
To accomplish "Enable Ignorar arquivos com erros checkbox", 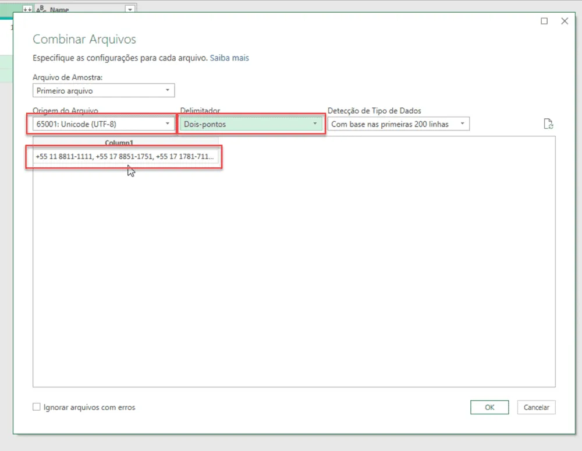I will pyautogui.click(x=36, y=407).
